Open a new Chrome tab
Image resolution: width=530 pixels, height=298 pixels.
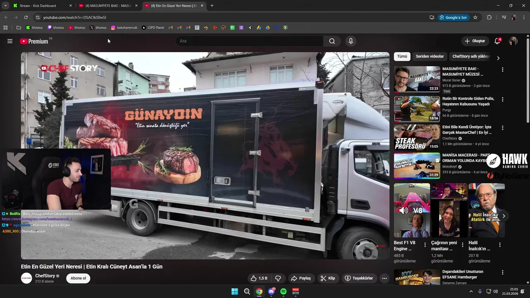tap(212, 6)
